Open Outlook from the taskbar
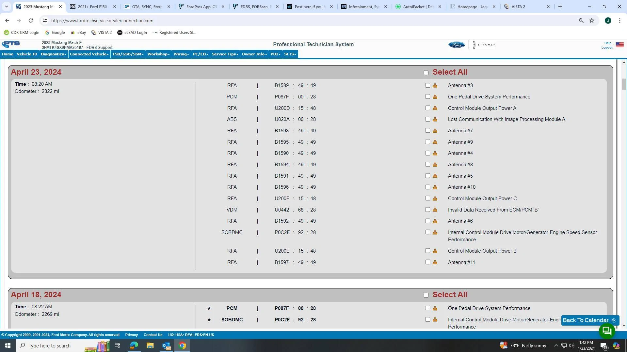627x352 pixels. point(166,345)
